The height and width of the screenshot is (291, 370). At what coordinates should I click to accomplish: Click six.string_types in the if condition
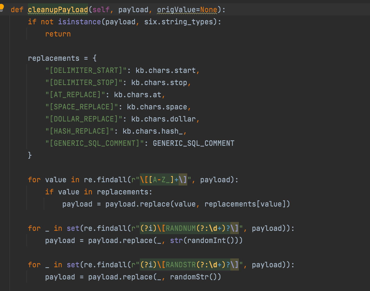pyautogui.click(x=179, y=22)
